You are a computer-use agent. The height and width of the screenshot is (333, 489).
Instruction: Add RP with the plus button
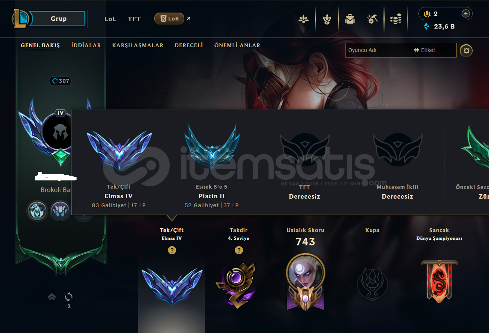coord(466,14)
